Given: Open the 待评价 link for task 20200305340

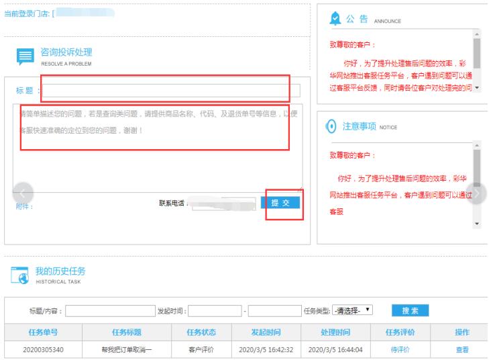Looking at the screenshot, I should pyautogui.click(x=400, y=349).
